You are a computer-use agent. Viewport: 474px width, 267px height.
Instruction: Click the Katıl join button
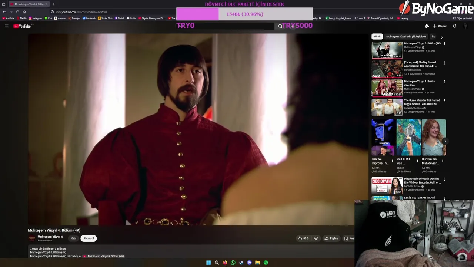[x=73, y=238]
